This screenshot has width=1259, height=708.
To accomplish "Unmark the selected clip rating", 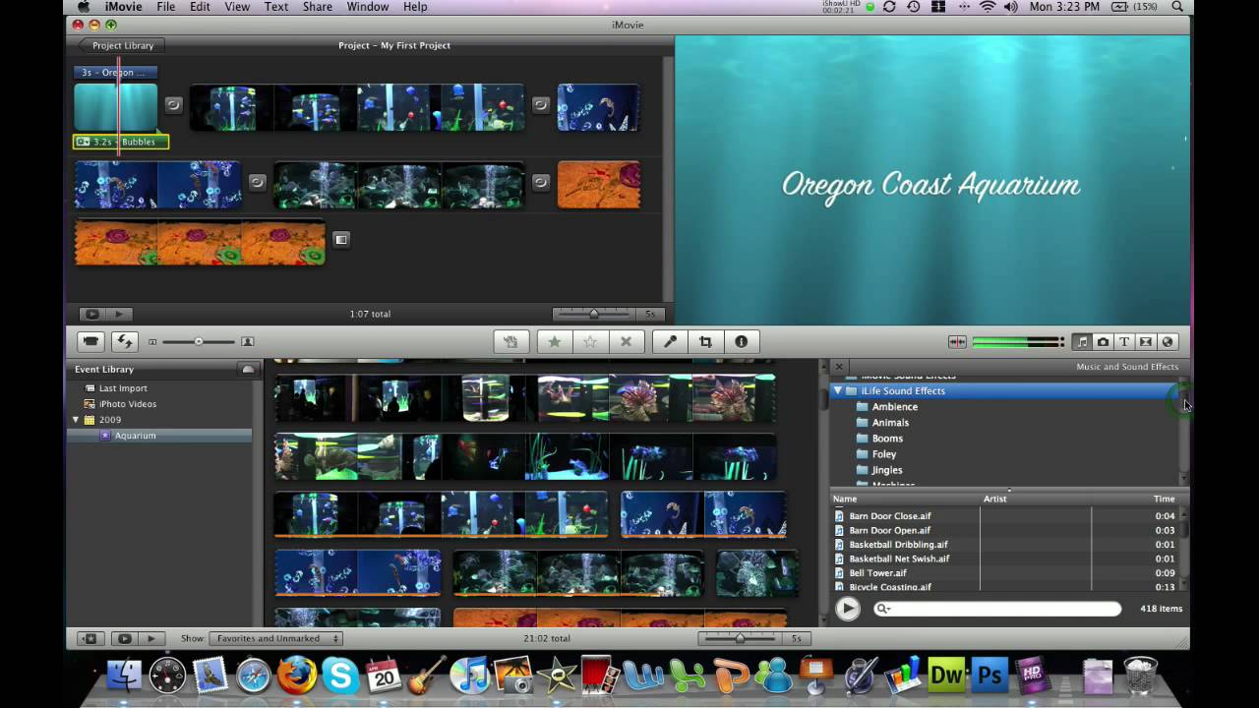I will [590, 341].
